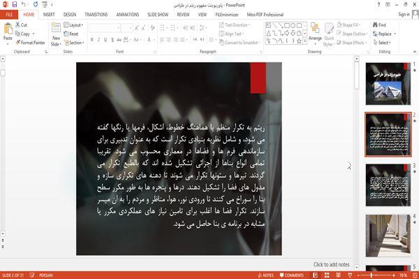Click the Find icon in Editing

pyautogui.click(x=379, y=25)
